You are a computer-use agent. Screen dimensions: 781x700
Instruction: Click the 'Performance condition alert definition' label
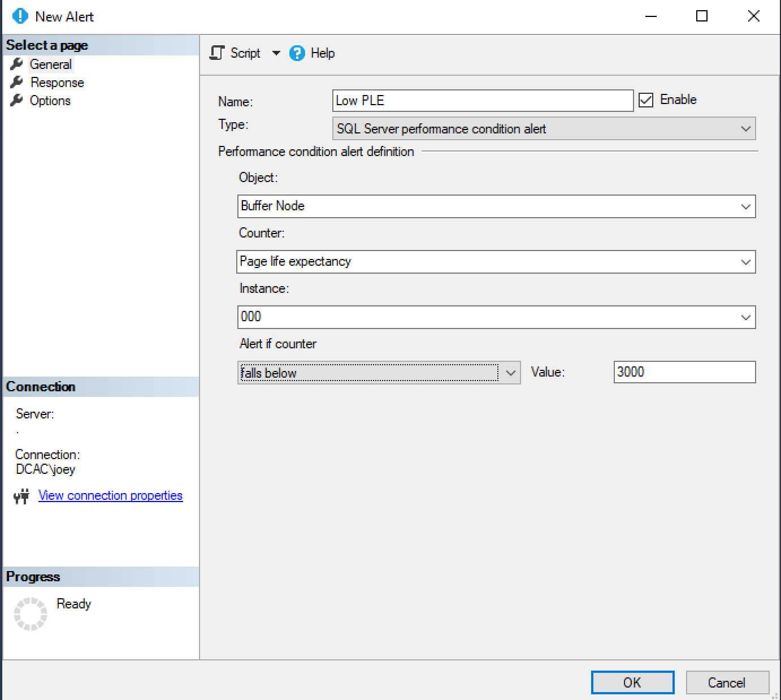[316, 152]
